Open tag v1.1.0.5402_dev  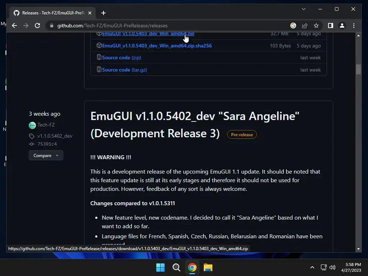pyautogui.click(x=55, y=136)
